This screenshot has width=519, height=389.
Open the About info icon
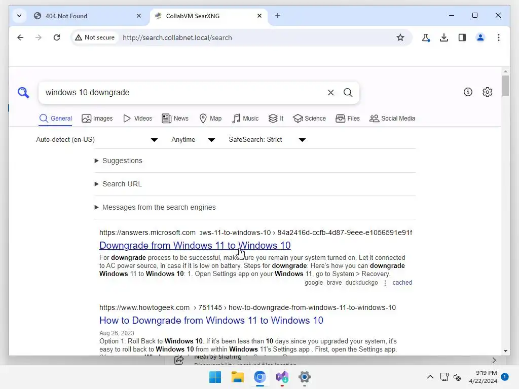pos(468,92)
